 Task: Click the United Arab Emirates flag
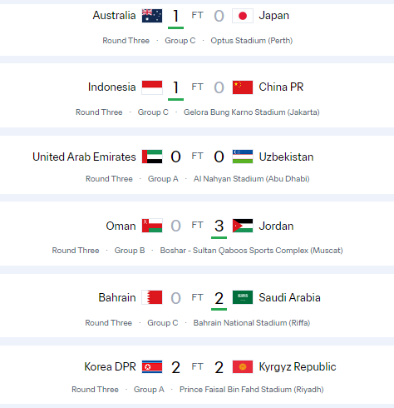152,157
